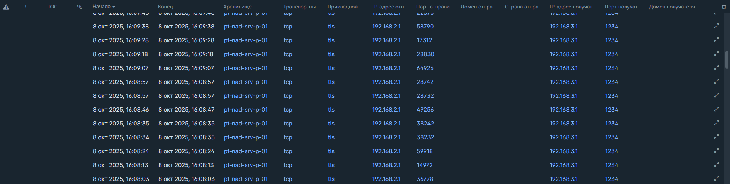
Task: Expand session row with sender port 28830
Action: coord(716,54)
